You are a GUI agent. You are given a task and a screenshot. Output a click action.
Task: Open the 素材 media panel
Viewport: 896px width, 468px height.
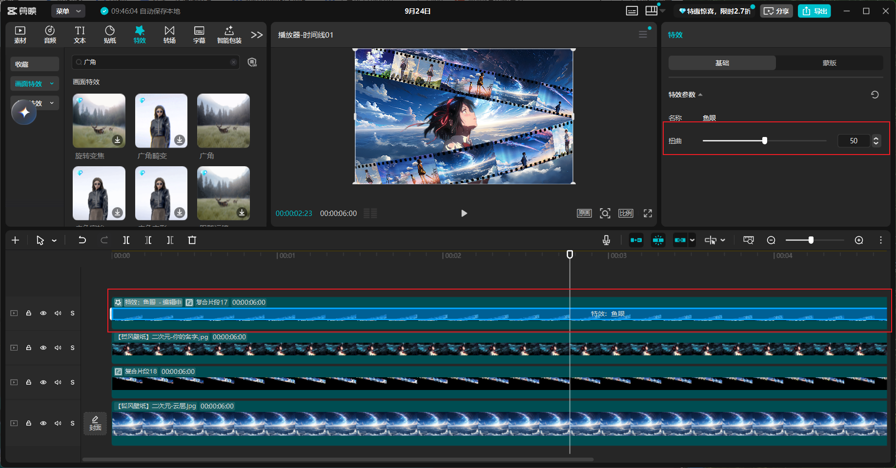(20, 35)
